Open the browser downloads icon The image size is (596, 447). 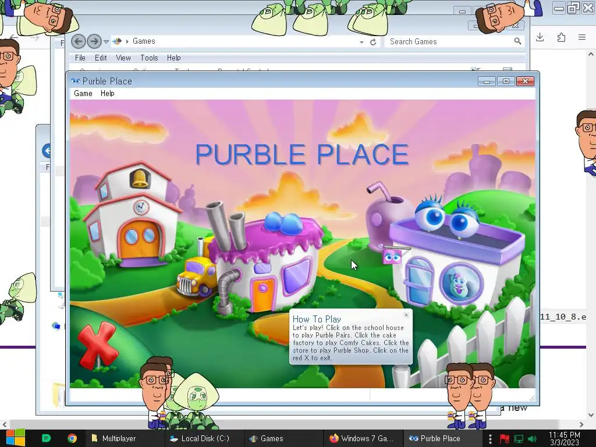(540, 37)
